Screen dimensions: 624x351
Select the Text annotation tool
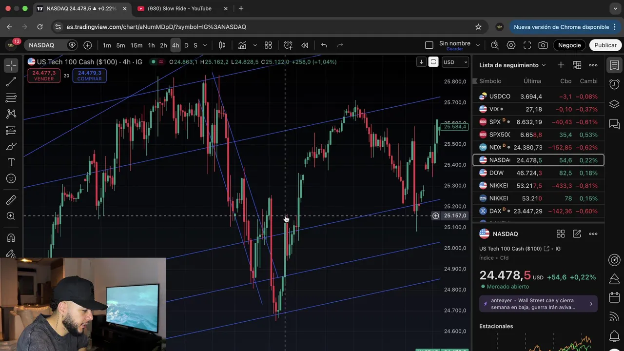coord(11,162)
